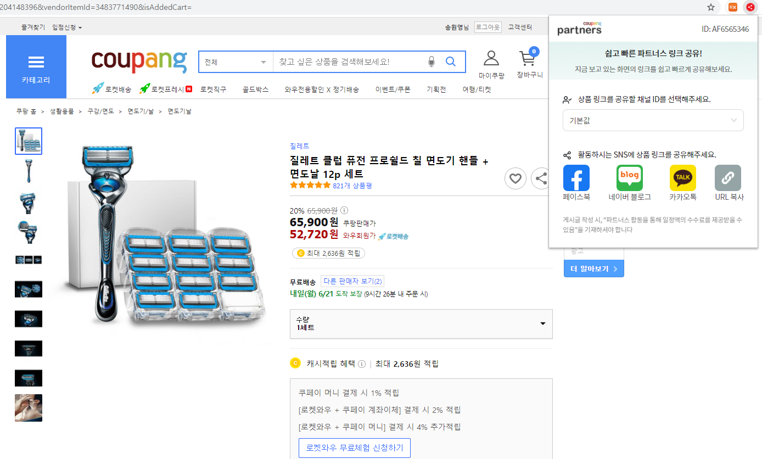
Task: Add product to wishlist heart
Action: coord(515,178)
